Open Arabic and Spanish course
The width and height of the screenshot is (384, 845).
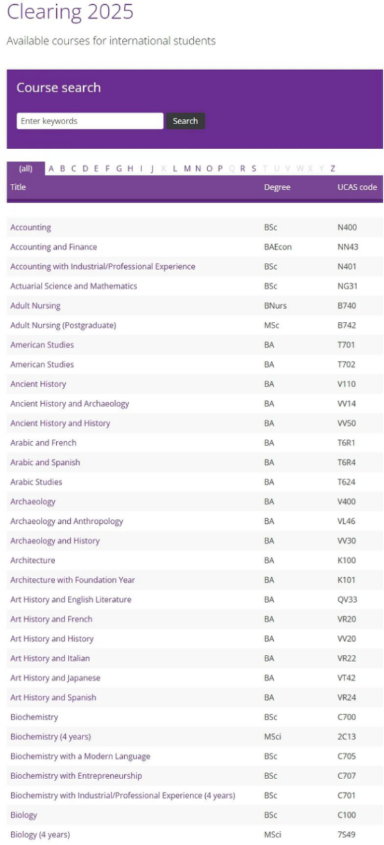point(45,462)
